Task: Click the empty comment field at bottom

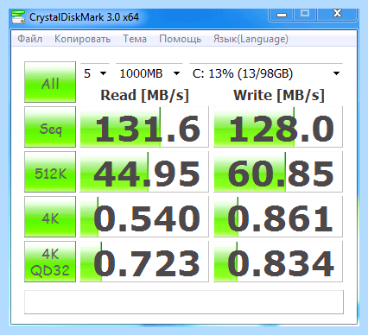Action: coord(184,302)
